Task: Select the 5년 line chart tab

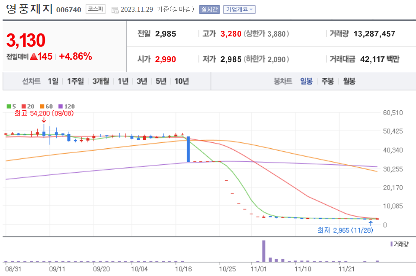Action: (x=161, y=81)
